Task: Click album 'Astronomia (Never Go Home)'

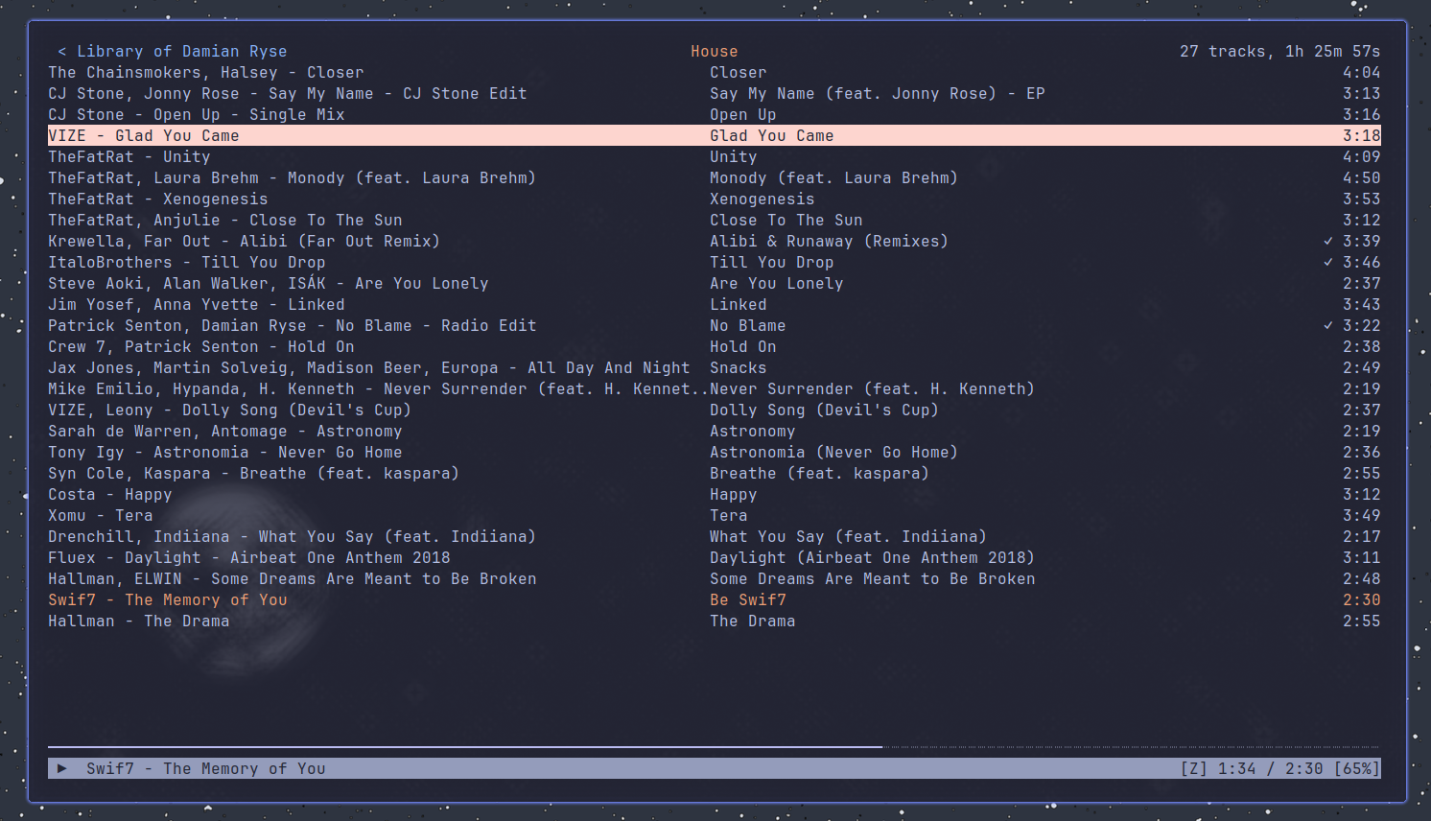Action: click(834, 453)
